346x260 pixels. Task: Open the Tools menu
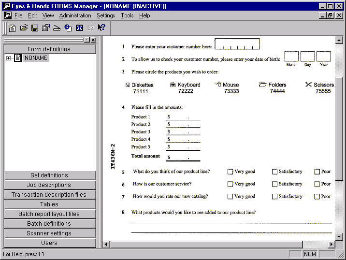coord(127,15)
